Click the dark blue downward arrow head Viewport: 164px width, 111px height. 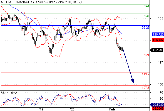coord(133,81)
